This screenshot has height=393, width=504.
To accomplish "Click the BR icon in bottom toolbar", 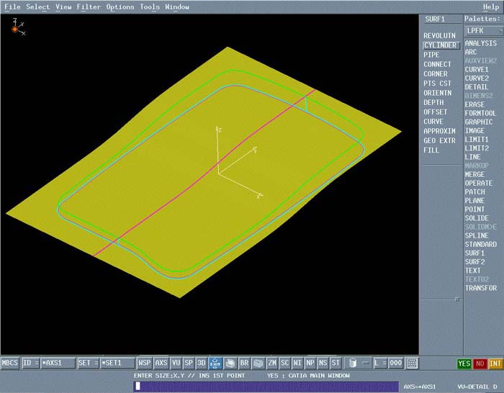I will 244,363.
